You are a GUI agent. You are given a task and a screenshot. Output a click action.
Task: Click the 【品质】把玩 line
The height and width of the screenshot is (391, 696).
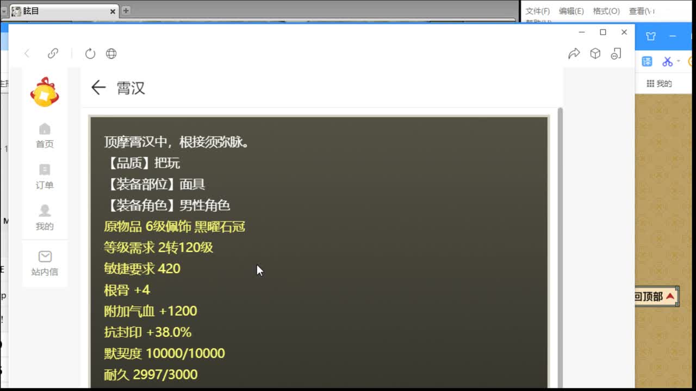point(142,163)
